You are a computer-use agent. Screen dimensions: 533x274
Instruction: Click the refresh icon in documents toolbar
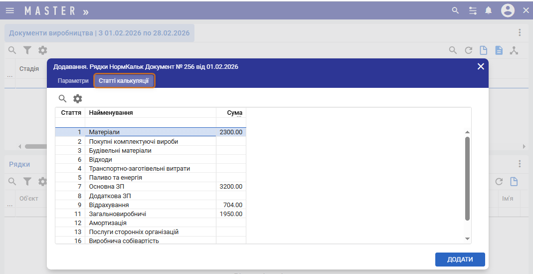point(468,50)
